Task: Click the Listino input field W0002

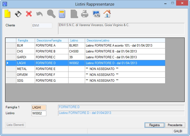Action: coord(39,113)
